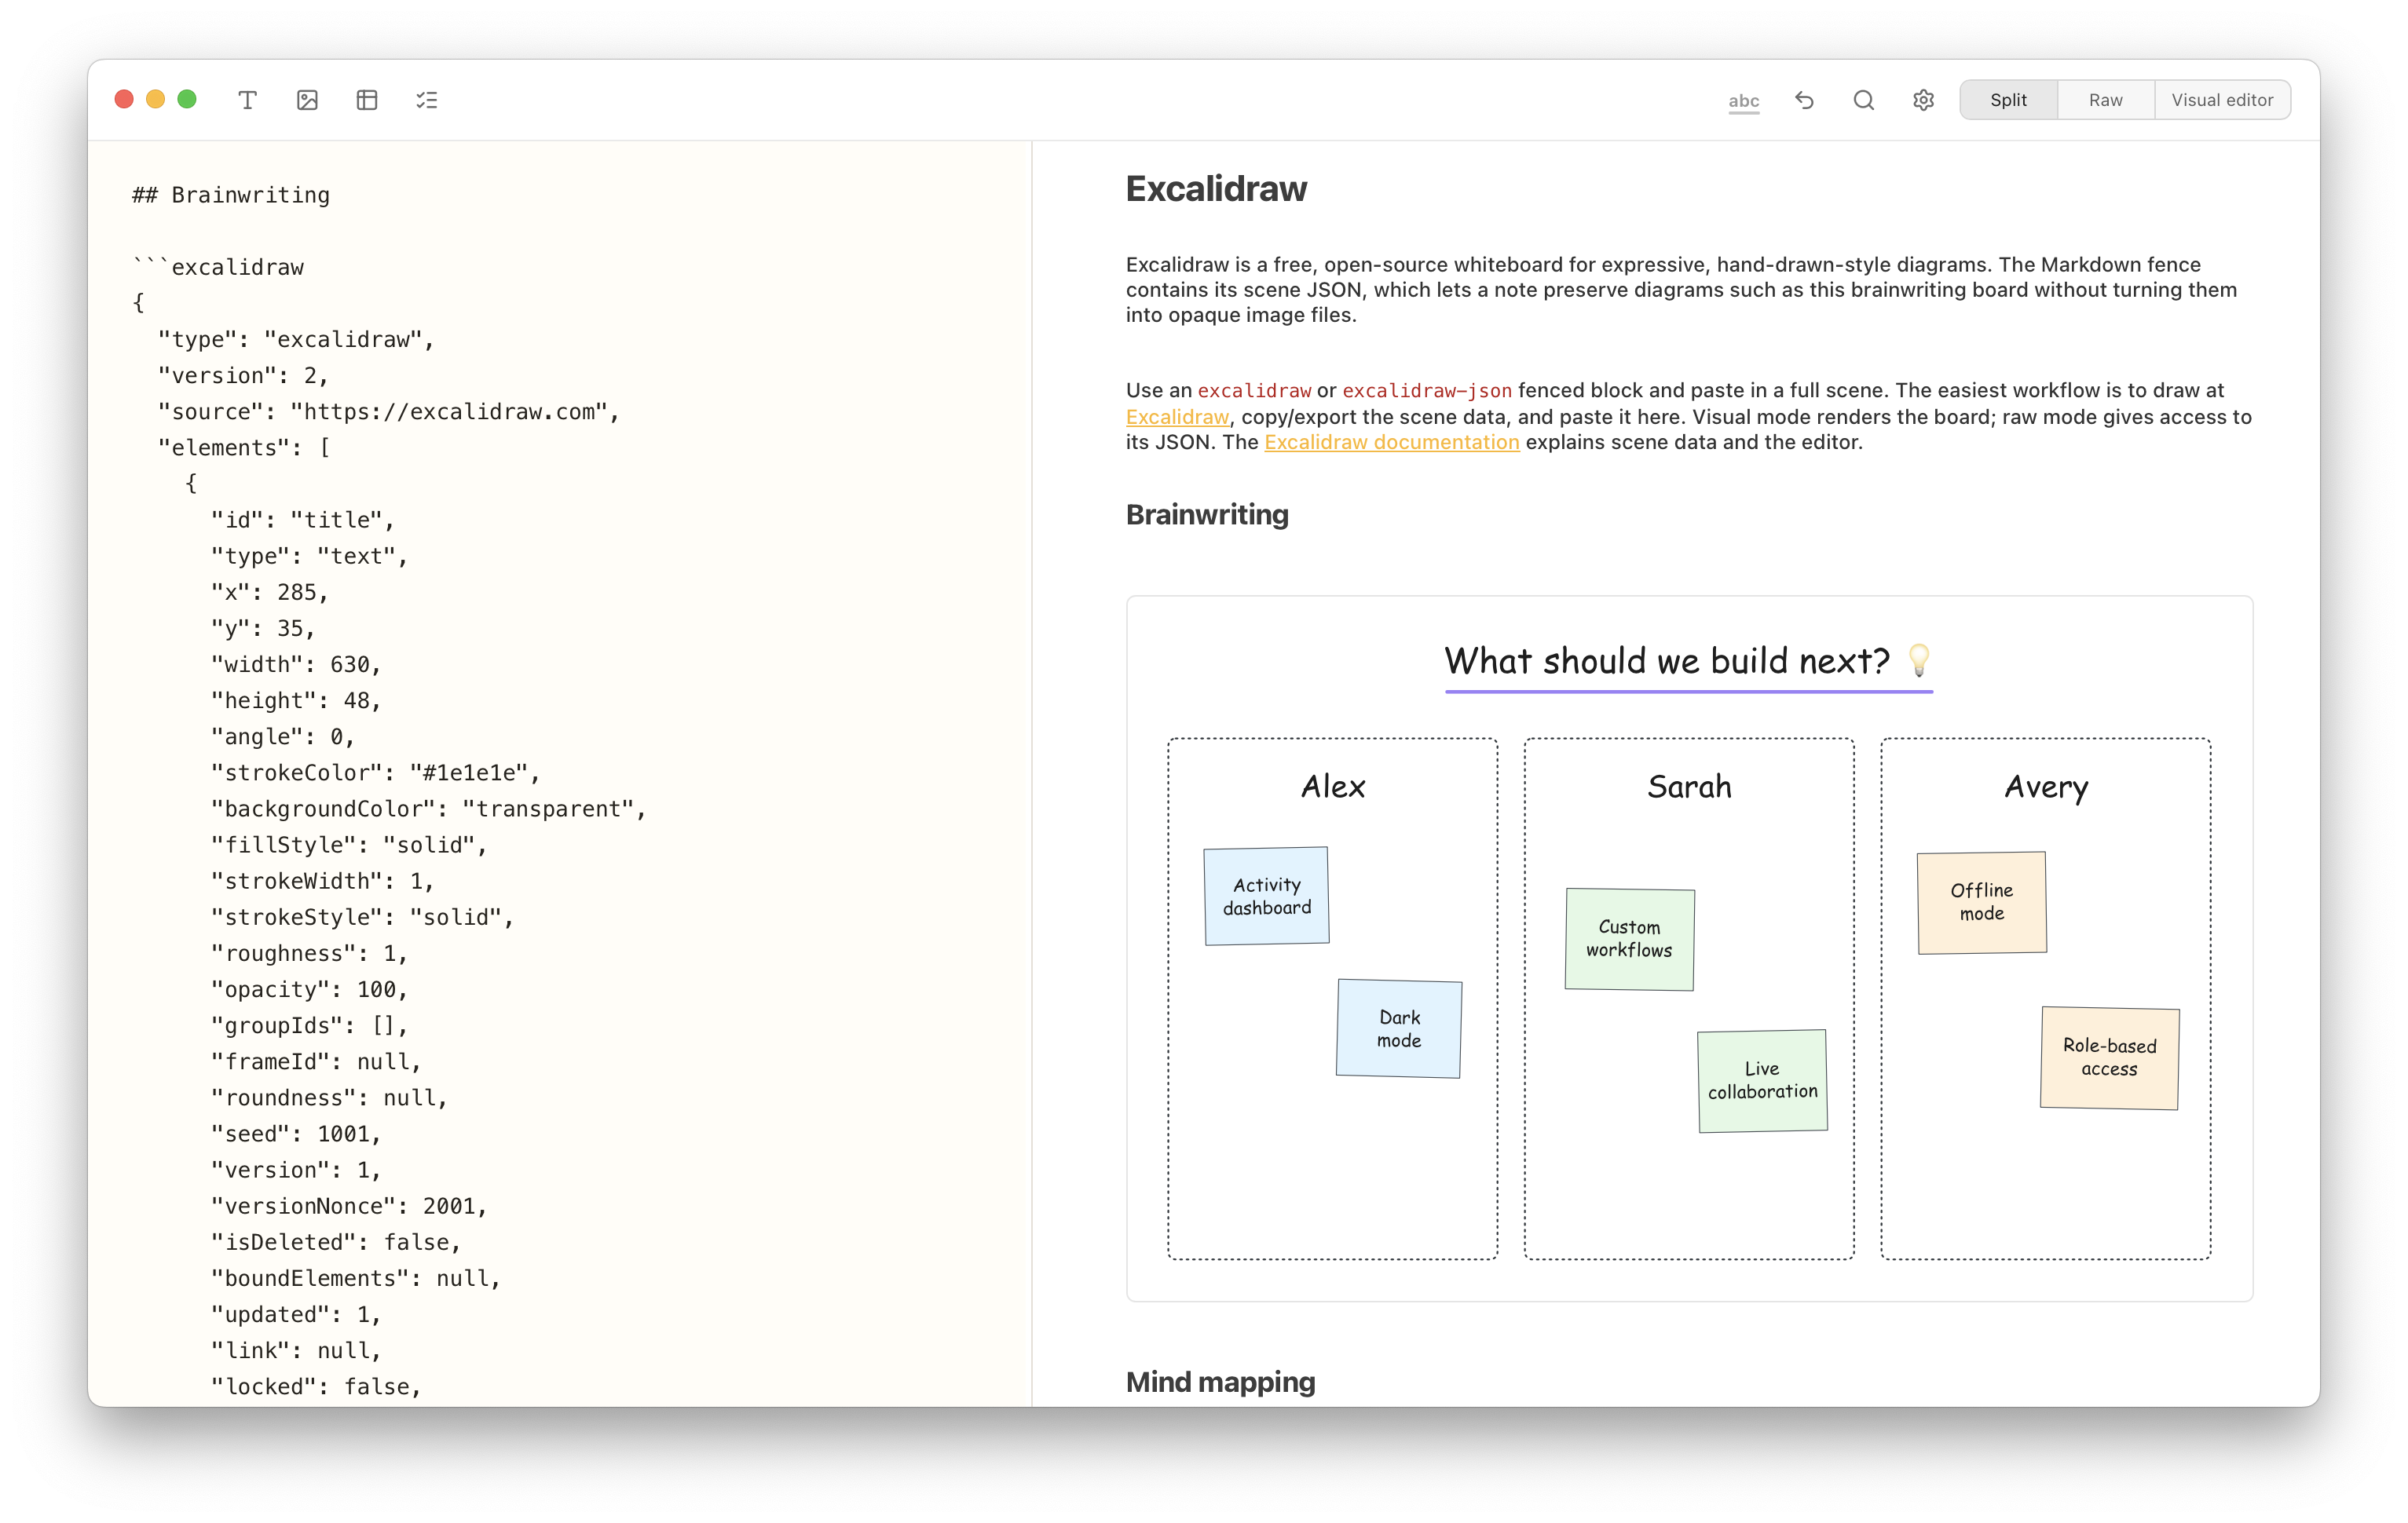Click the '## Brainwriting' line in editor

231,195
